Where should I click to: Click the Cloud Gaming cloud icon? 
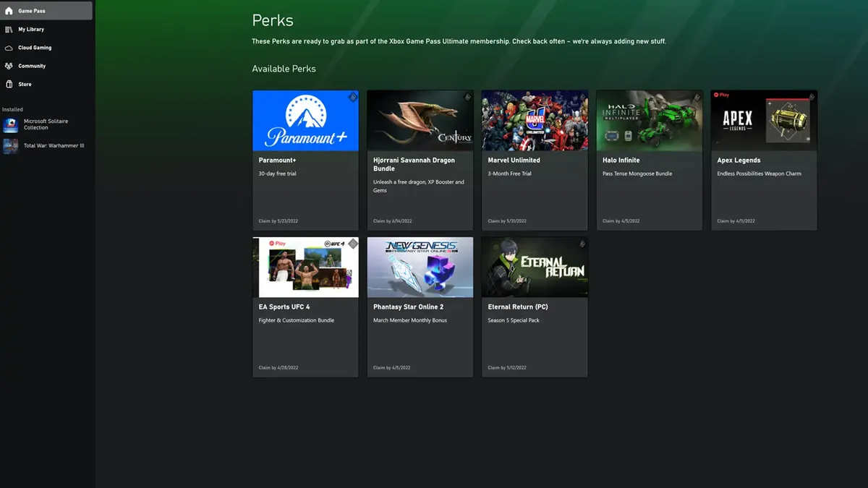coord(9,48)
